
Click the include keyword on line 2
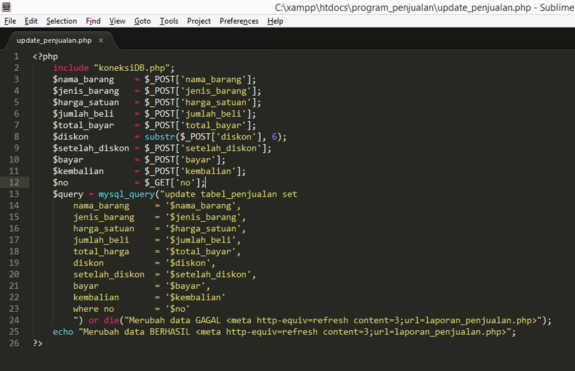pyautogui.click(x=71, y=68)
